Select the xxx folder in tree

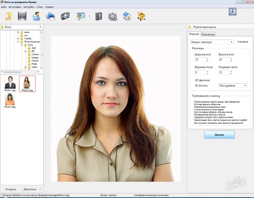(24, 35)
